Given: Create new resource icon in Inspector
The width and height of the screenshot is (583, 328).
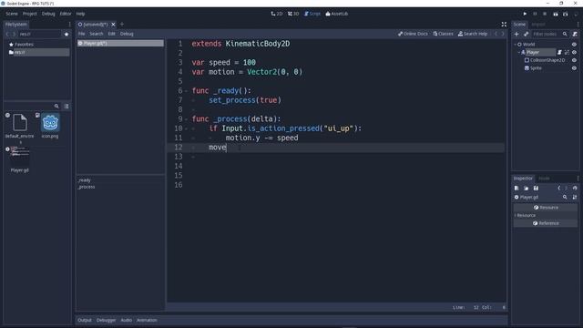Looking at the screenshot, I should click(517, 189).
